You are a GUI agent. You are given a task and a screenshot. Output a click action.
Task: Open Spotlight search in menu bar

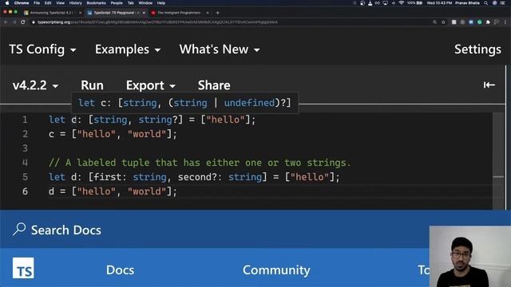486,3
